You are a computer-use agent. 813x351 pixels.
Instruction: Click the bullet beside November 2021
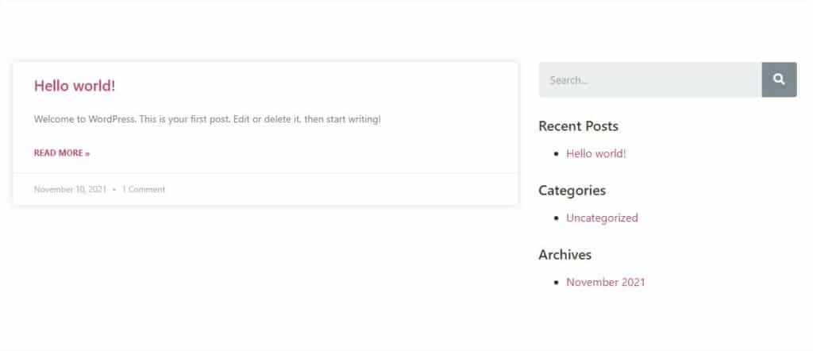click(x=557, y=283)
